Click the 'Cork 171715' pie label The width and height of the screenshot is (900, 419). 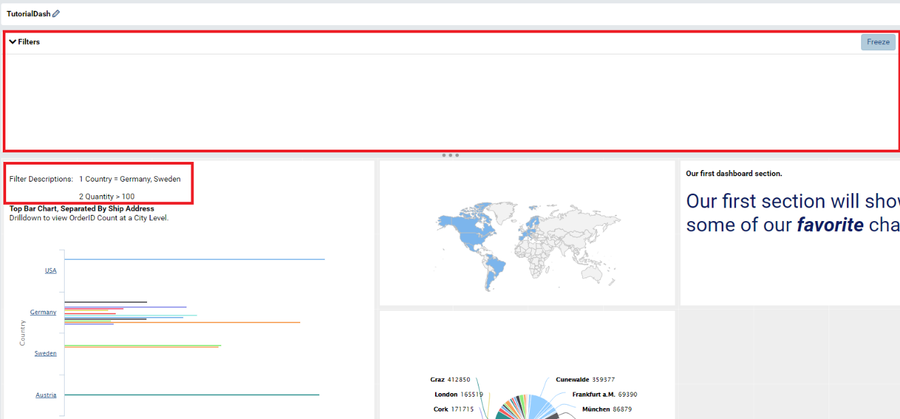[453, 409]
